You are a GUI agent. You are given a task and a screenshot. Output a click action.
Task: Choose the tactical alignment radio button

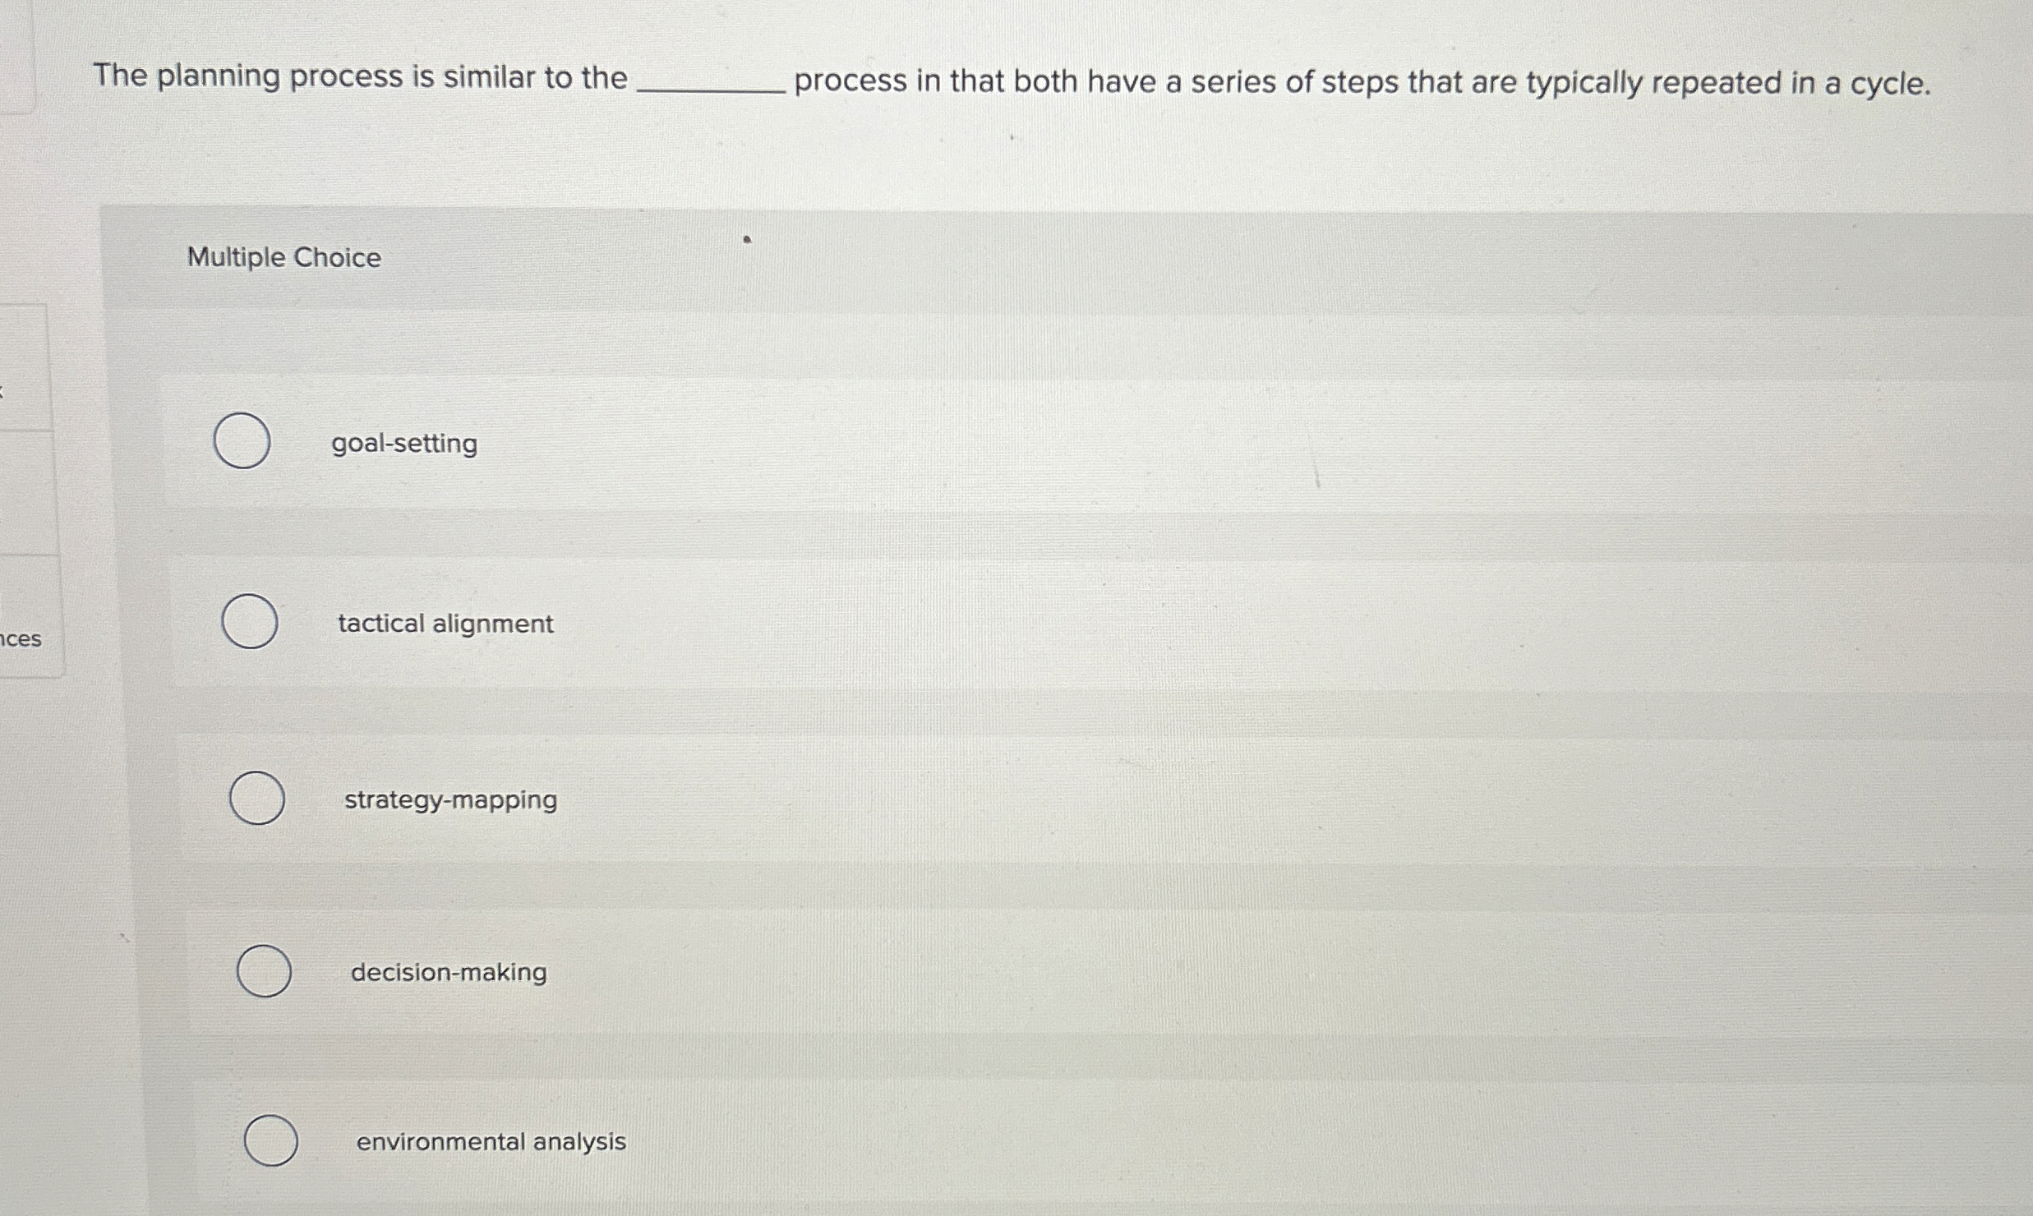(x=249, y=622)
